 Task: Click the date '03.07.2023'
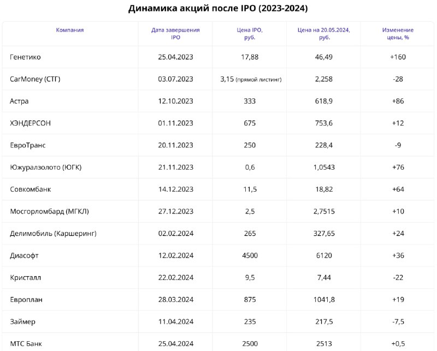[x=175, y=79]
